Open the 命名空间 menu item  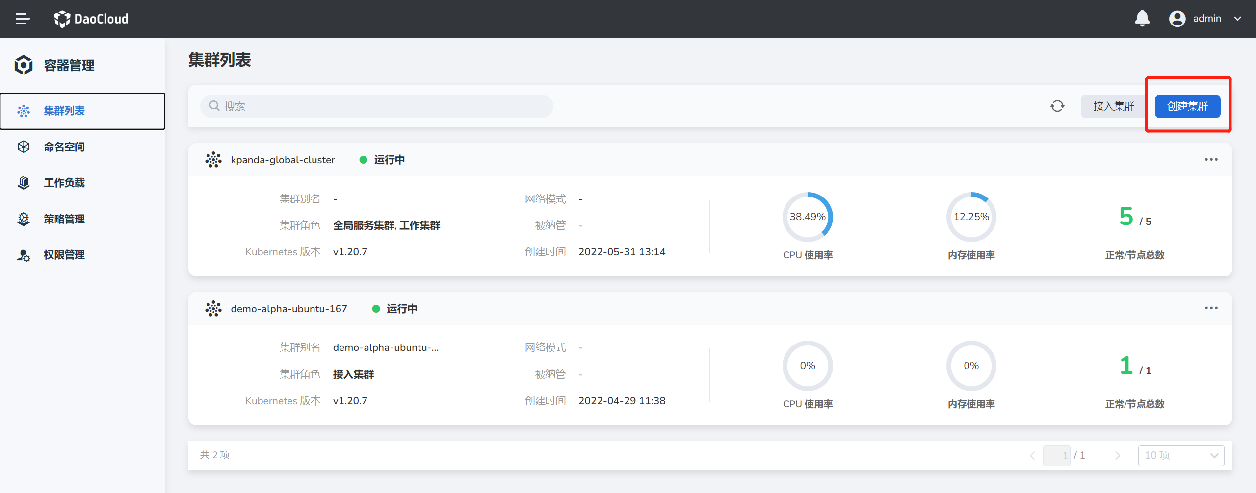tap(82, 147)
